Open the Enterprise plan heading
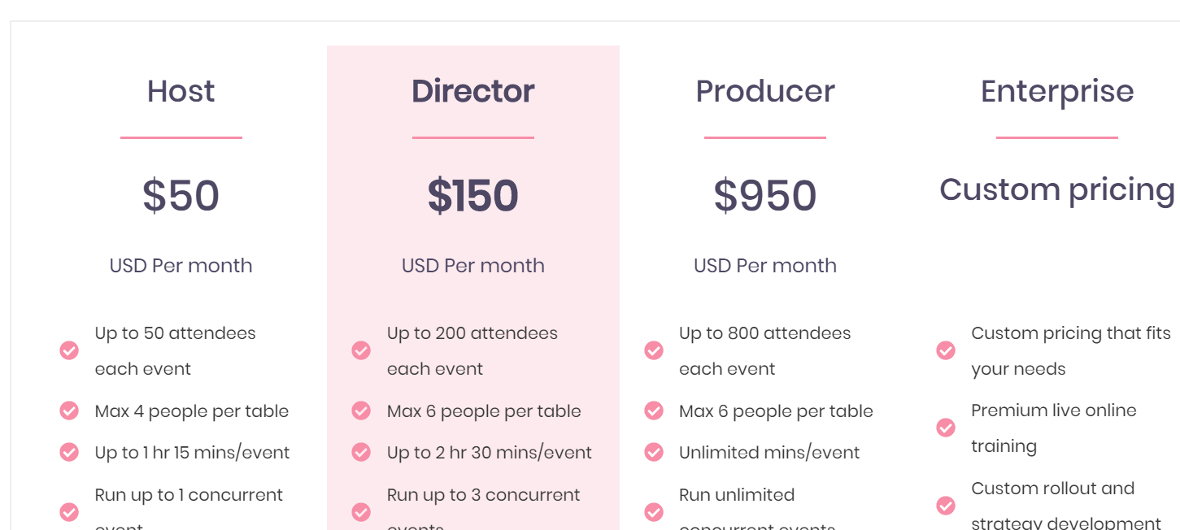The image size is (1180, 530). tap(1056, 91)
